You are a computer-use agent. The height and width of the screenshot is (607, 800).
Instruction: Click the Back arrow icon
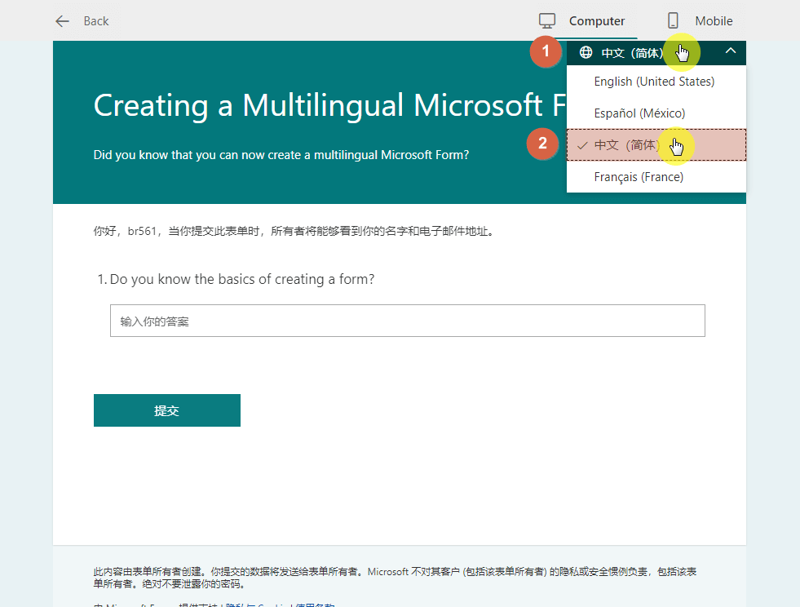(x=62, y=21)
